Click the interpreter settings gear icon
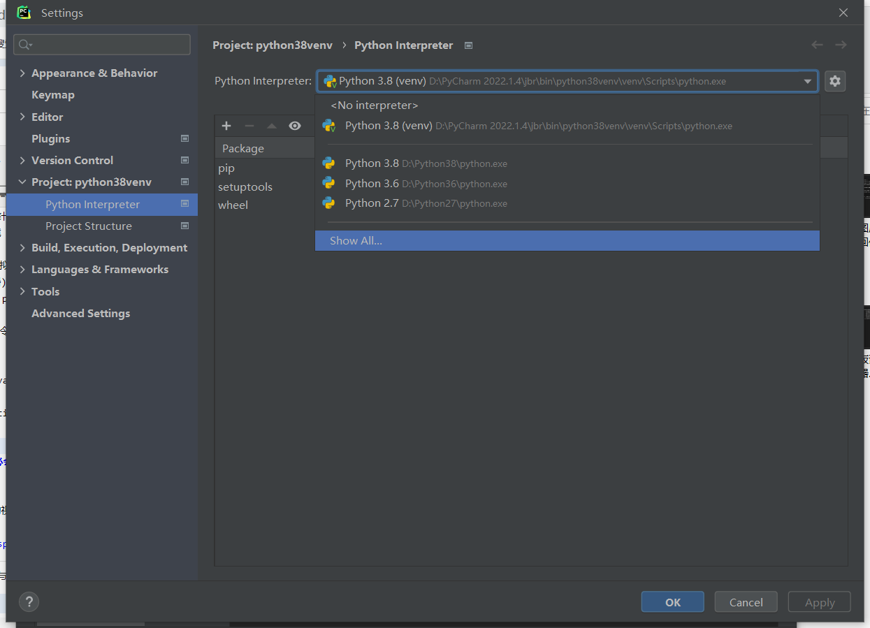 pos(834,81)
